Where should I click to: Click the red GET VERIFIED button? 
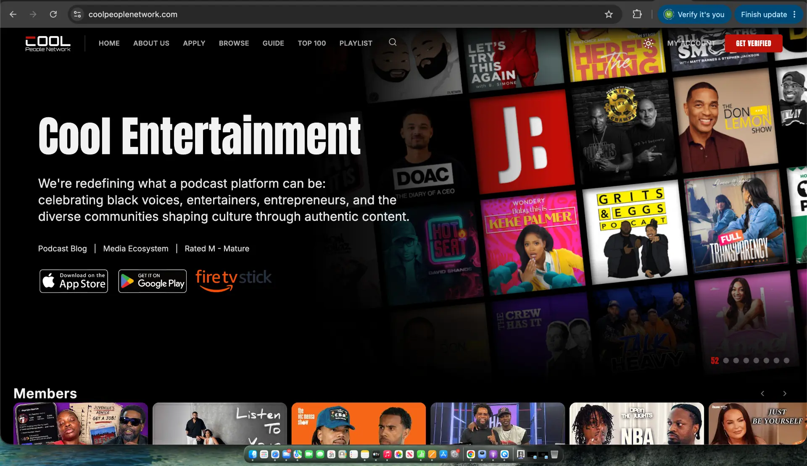coord(754,43)
